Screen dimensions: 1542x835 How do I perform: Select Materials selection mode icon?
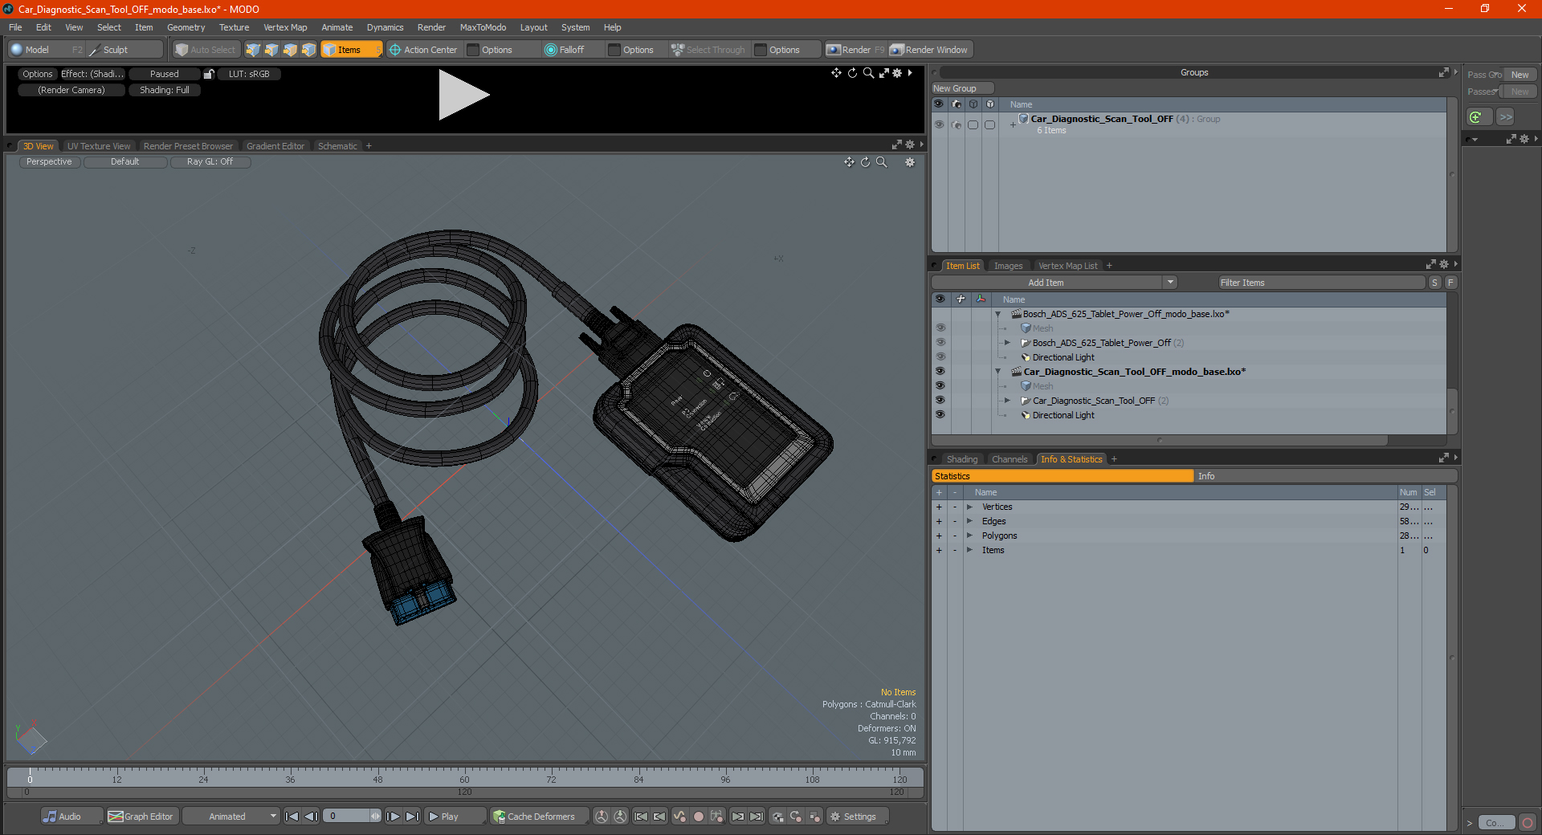(308, 50)
